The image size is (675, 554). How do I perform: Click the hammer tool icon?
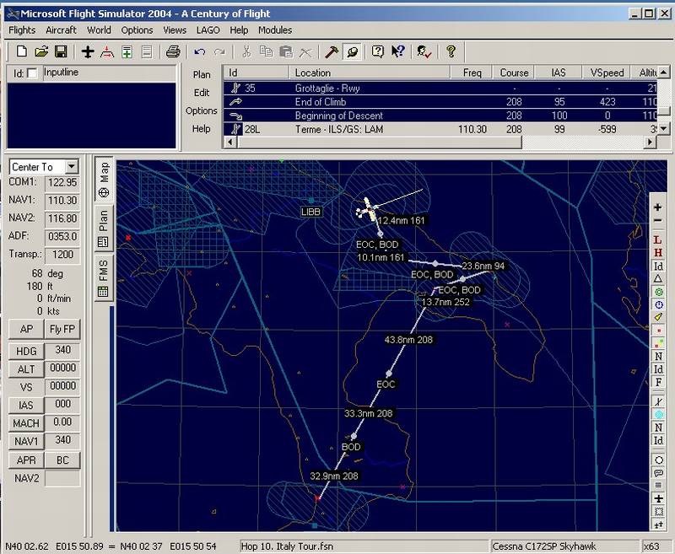[x=332, y=52]
